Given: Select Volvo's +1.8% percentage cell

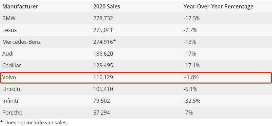Looking at the screenshot, I should click(x=191, y=77).
